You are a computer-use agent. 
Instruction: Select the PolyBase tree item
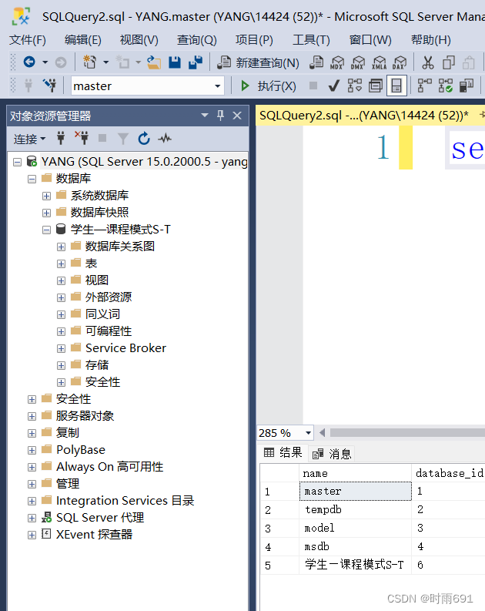[x=81, y=450]
